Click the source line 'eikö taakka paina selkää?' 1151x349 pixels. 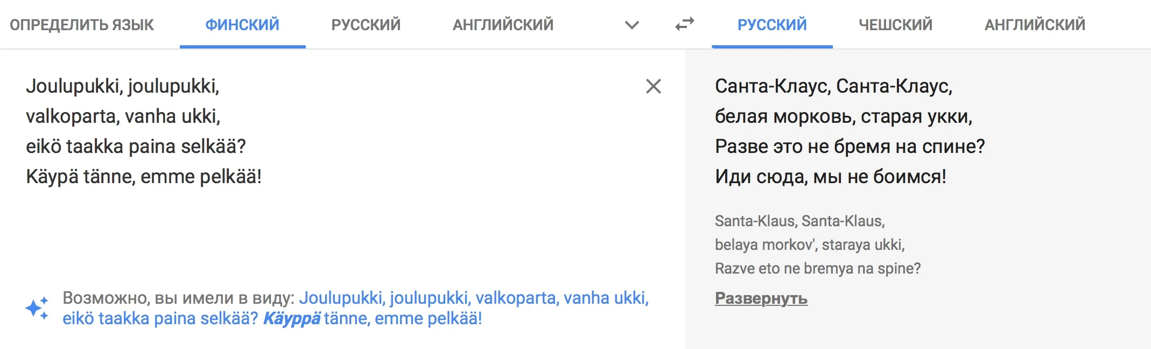(136, 146)
